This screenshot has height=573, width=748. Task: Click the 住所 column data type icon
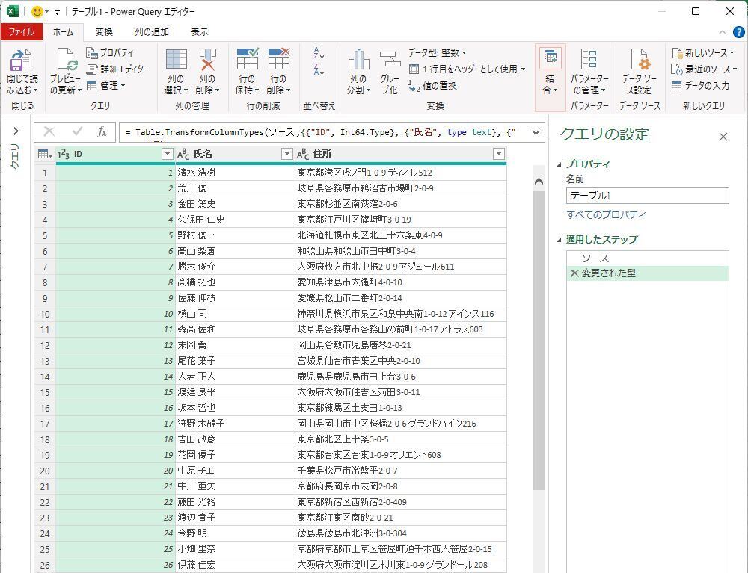click(303, 154)
